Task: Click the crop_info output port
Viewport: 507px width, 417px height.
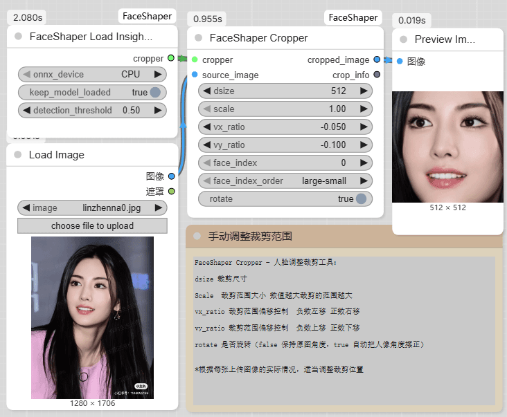Action: tap(377, 75)
